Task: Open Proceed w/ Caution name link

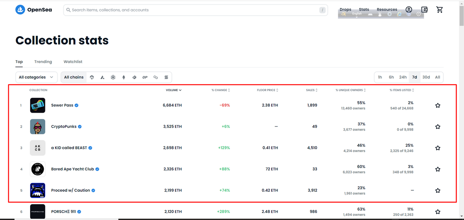Action: click(x=71, y=190)
